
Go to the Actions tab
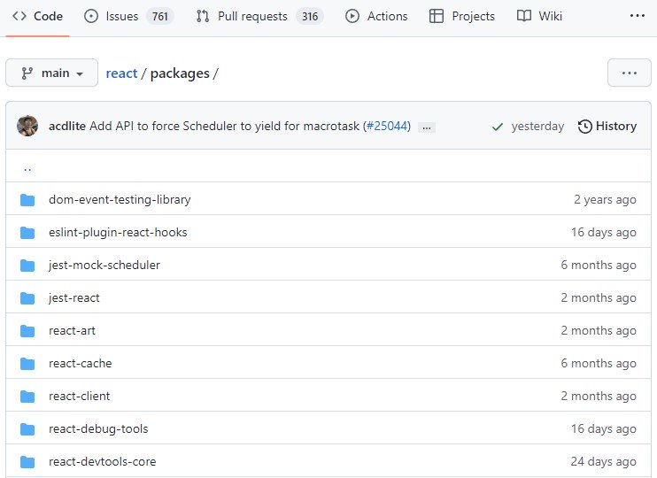point(375,16)
